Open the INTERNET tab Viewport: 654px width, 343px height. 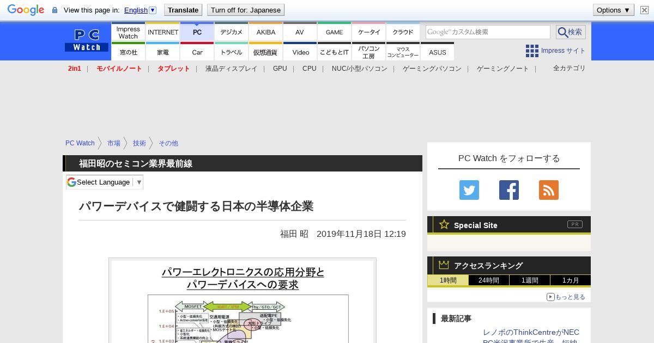pyautogui.click(x=163, y=32)
